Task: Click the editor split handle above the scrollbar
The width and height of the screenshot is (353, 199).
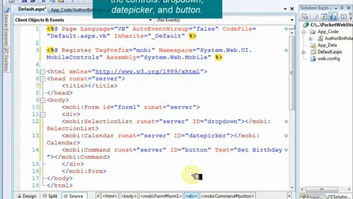Action: coord(292,28)
